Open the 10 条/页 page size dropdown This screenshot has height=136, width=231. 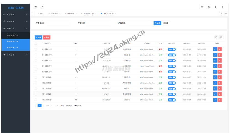pos(78,105)
